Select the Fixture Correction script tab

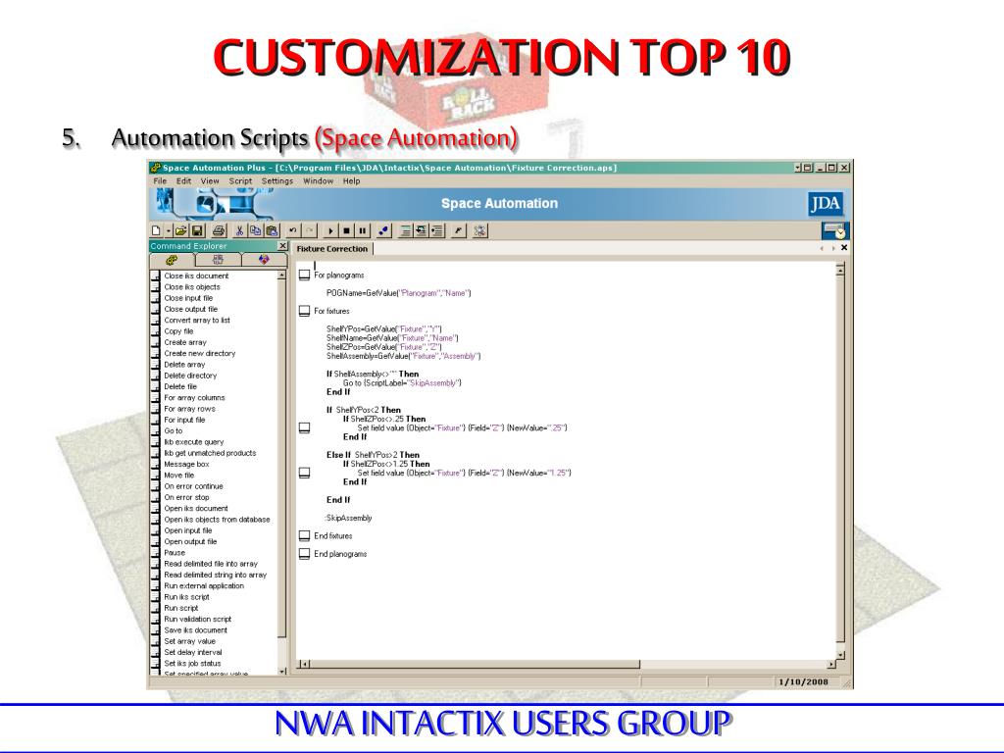331,248
